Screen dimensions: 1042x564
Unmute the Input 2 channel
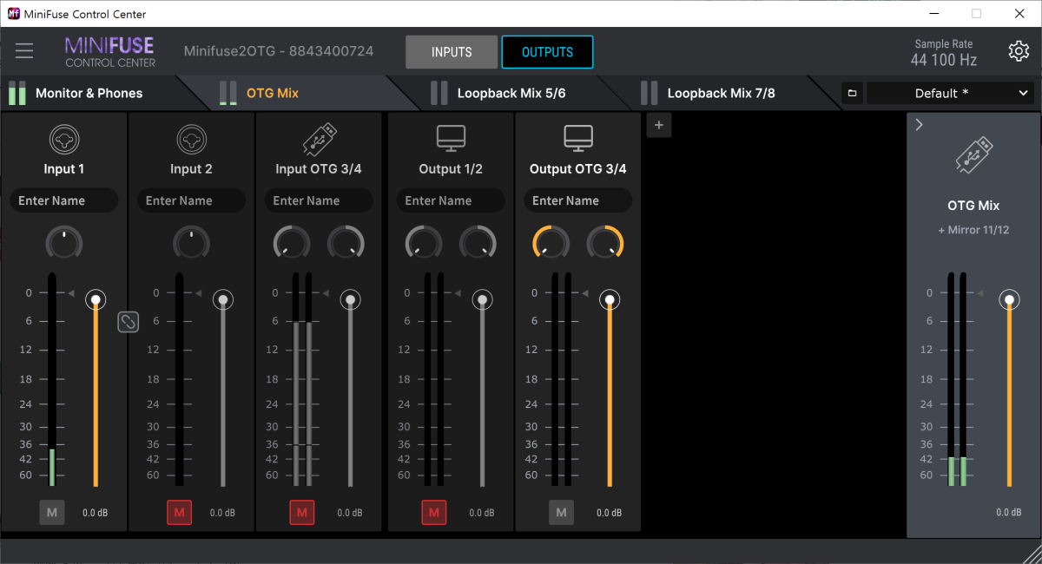pyautogui.click(x=179, y=513)
